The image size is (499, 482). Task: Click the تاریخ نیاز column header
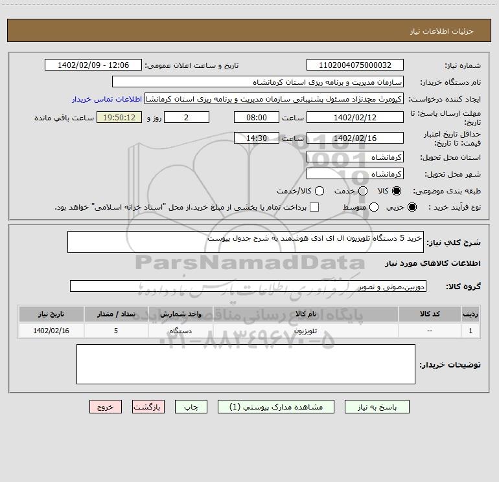coord(51,314)
